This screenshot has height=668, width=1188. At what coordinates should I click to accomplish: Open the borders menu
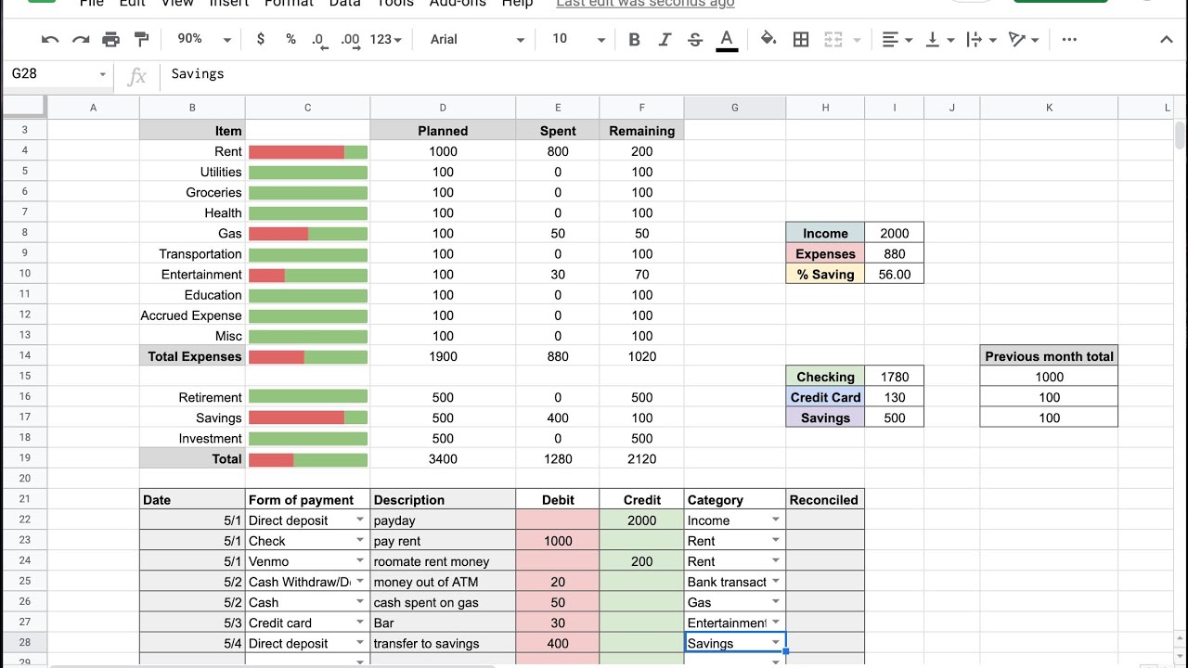click(801, 39)
